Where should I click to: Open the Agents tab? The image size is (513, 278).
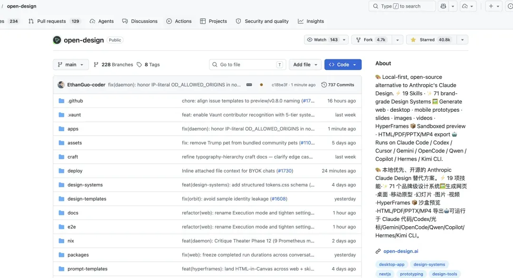pyautogui.click(x=102, y=21)
